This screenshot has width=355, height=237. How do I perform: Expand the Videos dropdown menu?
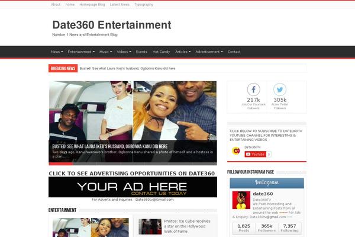click(124, 52)
